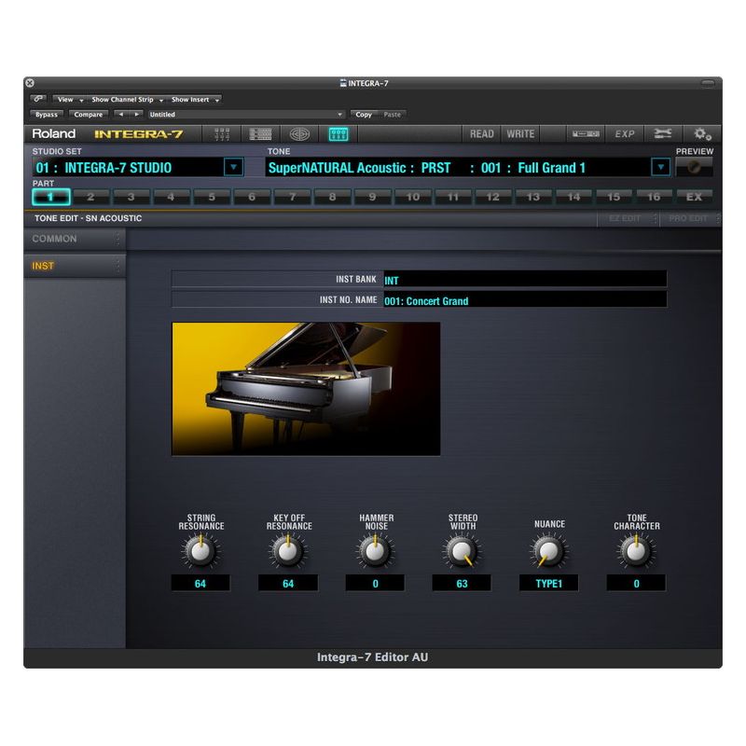Screen dimensions: 746x746
Task: Click the EXP expansion button
Action: click(x=624, y=134)
